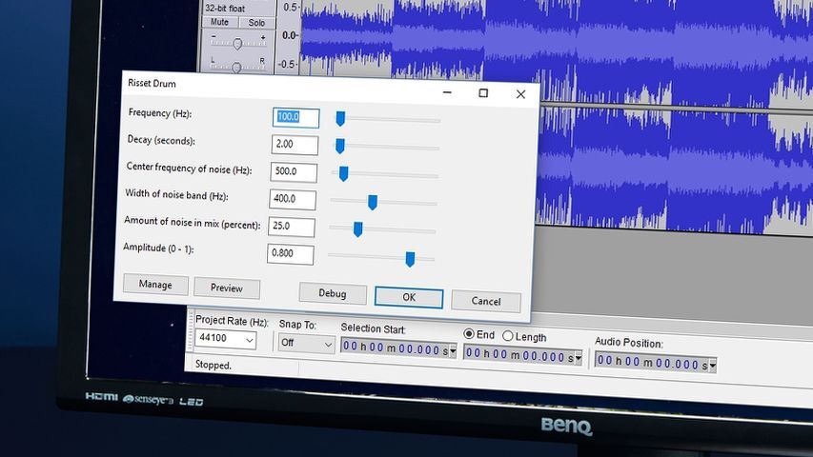Select the Length radio button
The height and width of the screenshot is (457, 813).
[507, 336]
